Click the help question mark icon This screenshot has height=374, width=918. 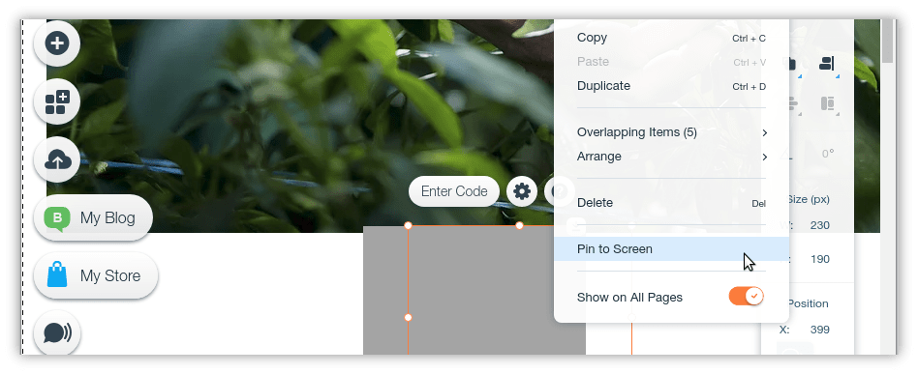(557, 191)
